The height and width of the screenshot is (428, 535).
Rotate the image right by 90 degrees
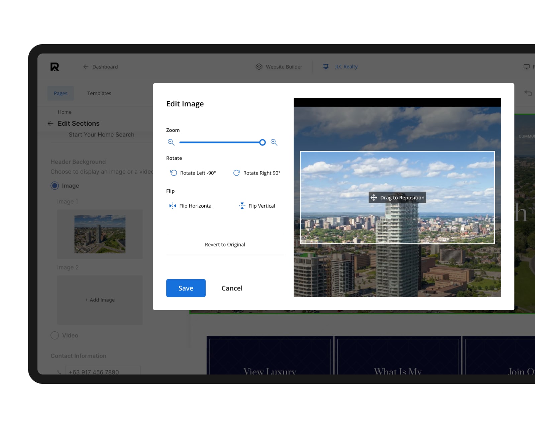(257, 173)
